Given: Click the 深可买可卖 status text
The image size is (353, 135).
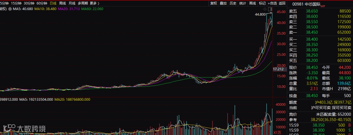Looking at the screenshot, I should click(342, 108).
